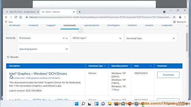Click the black circle icon beside the tab strip
191x107 pixels.
[x=164, y=12]
